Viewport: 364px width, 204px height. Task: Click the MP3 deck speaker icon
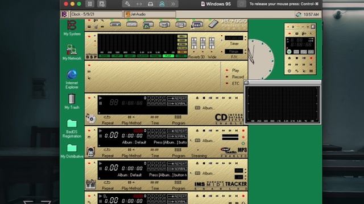90,151
